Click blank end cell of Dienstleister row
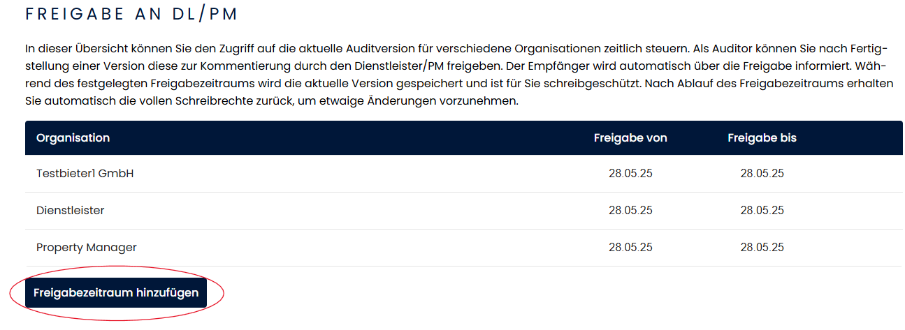The width and height of the screenshot is (905, 330). [x=860, y=211]
